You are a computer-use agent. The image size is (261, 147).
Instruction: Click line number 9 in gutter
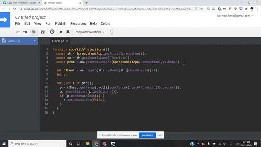47,83
